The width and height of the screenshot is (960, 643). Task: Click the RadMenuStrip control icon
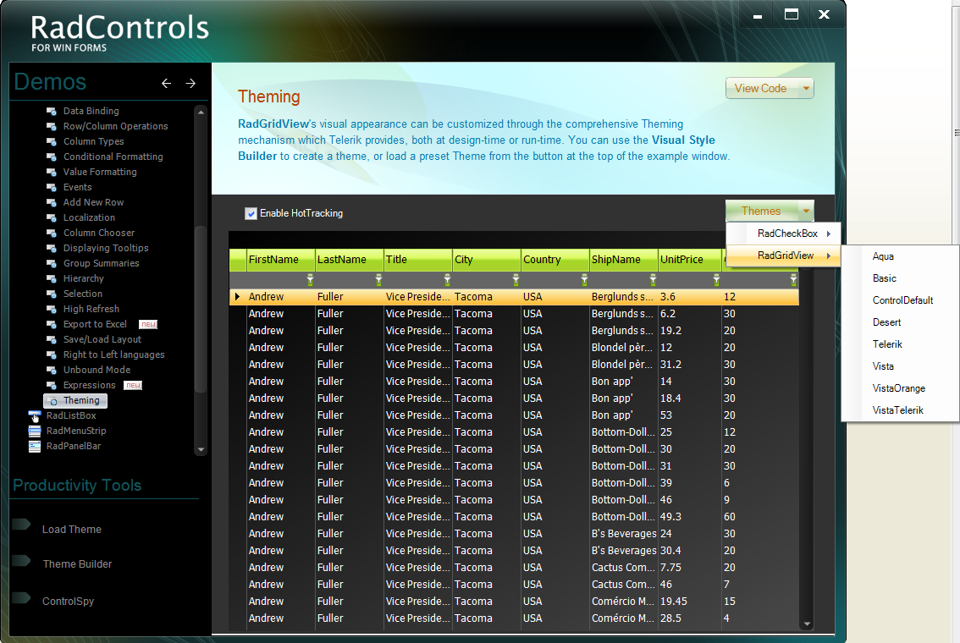click(x=34, y=431)
